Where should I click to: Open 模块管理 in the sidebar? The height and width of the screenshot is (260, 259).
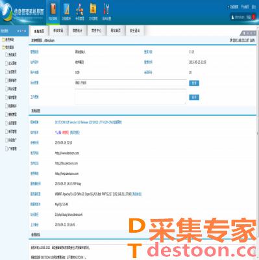coord(12,97)
